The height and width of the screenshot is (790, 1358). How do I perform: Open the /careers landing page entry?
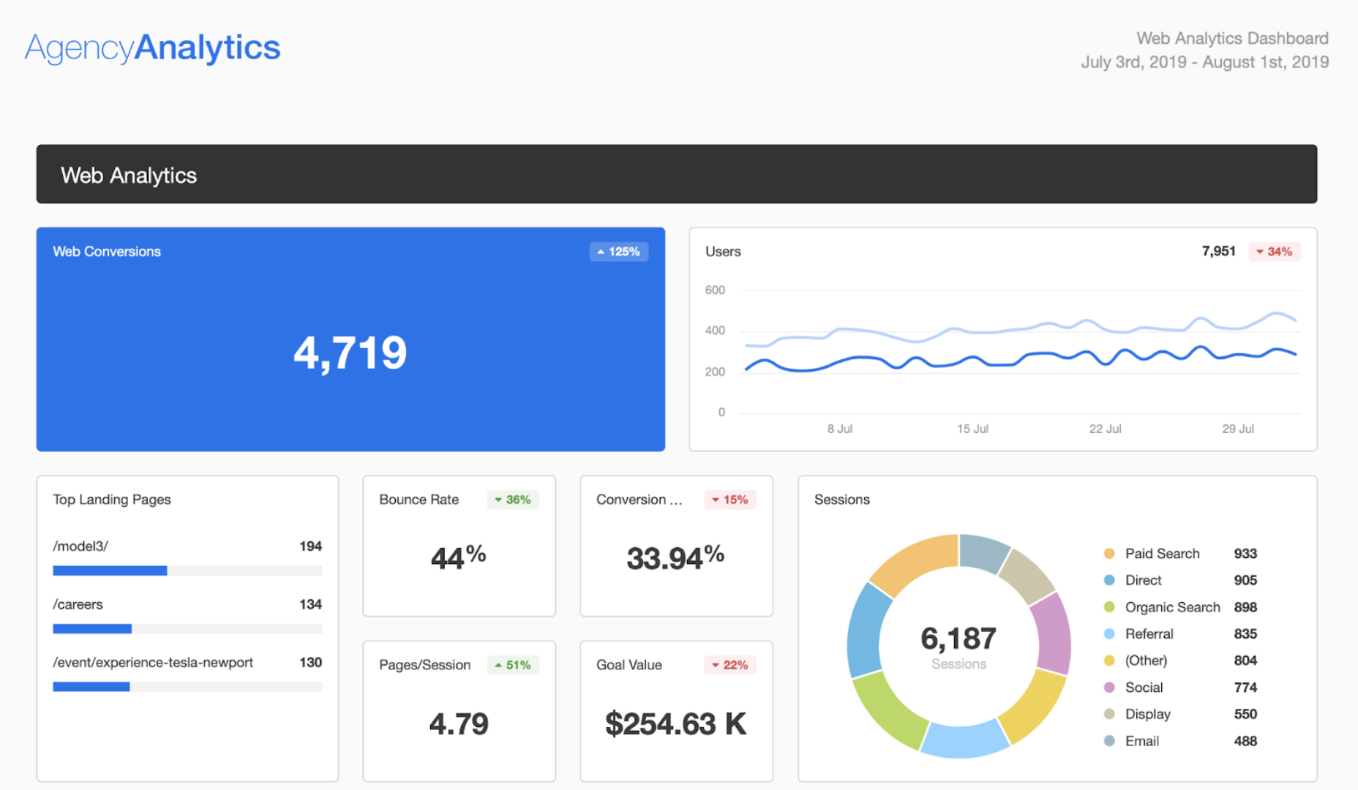click(x=78, y=604)
